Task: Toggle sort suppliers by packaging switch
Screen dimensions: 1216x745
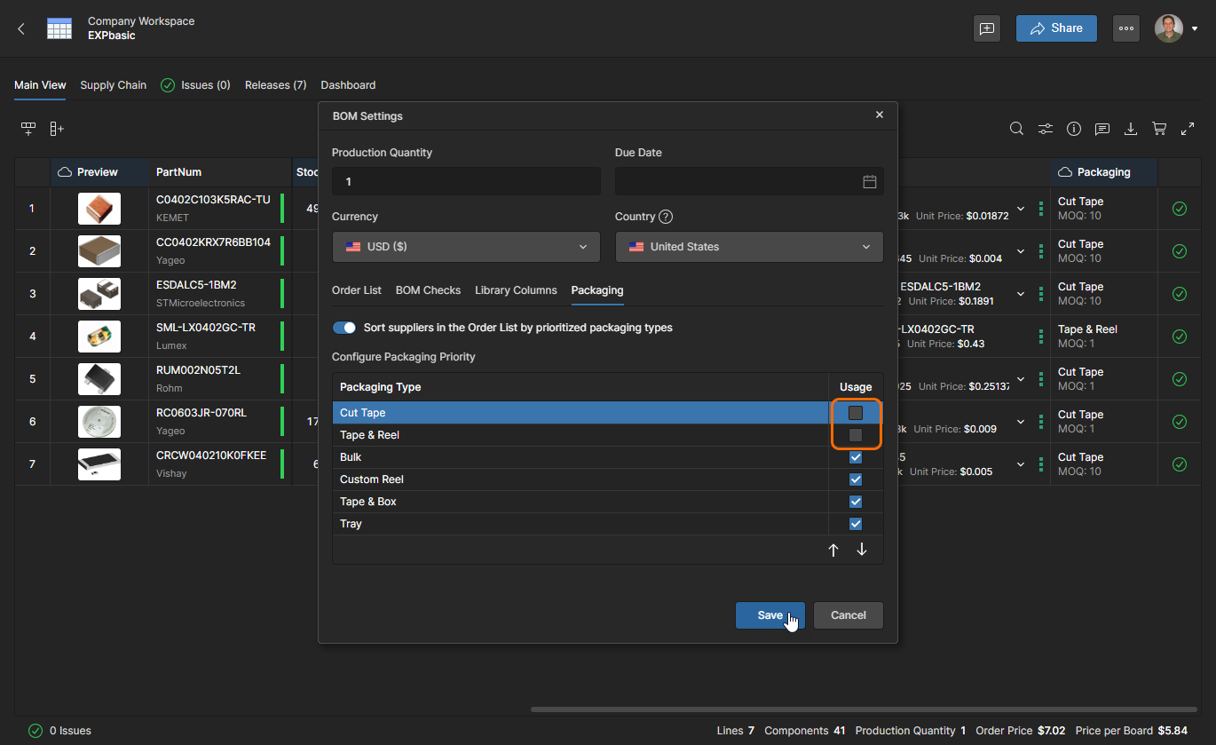Action: point(344,328)
